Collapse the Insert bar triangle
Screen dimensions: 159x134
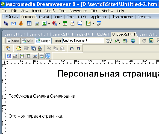tap(7, 16)
